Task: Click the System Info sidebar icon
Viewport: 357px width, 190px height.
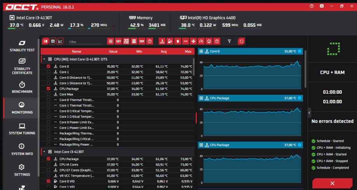Action: point(22,150)
